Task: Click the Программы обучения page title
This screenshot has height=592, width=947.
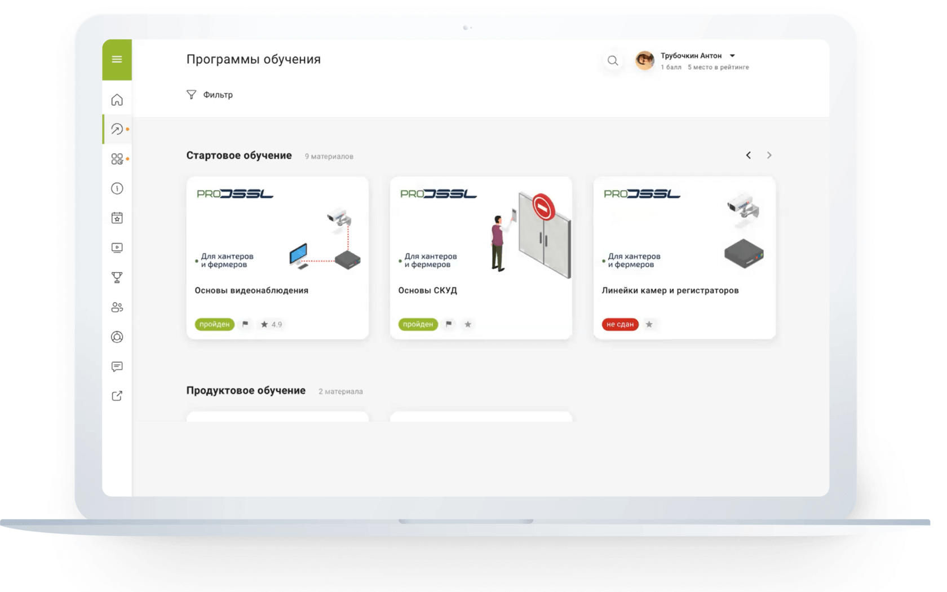Action: (x=254, y=59)
